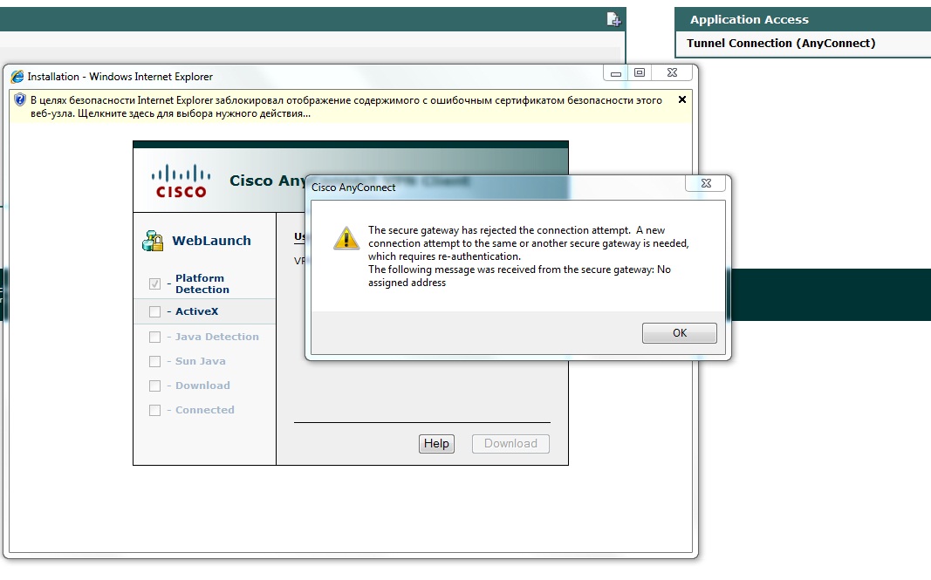The height and width of the screenshot is (580, 931).
Task: Click the security shield icon in information bar
Action: tap(19, 99)
